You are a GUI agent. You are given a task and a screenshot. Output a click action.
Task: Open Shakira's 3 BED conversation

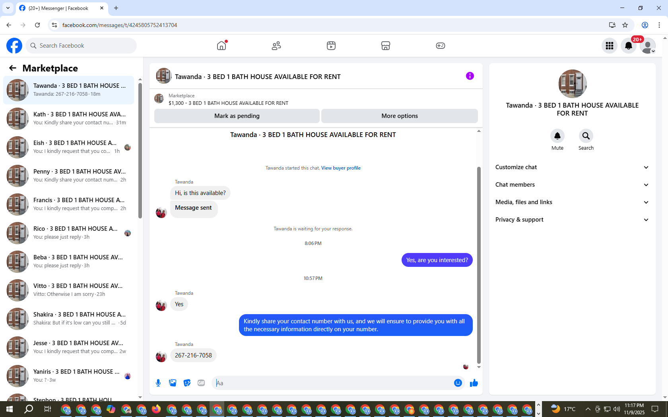(69, 319)
